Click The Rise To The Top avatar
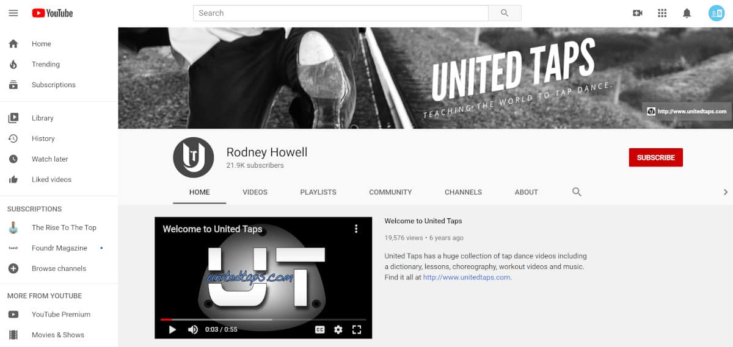This screenshot has width=733, height=347. [x=13, y=227]
